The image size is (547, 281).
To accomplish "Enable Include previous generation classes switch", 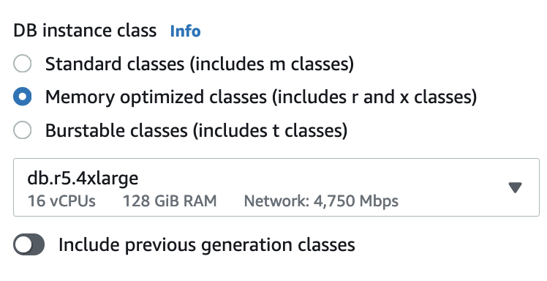I will tap(29, 244).
